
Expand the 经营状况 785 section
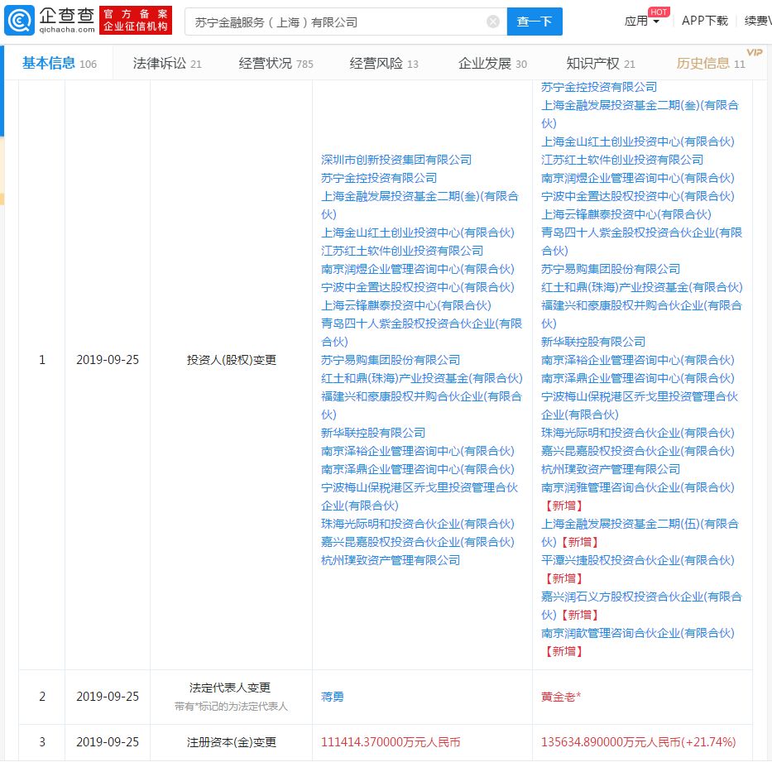(x=273, y=62)
